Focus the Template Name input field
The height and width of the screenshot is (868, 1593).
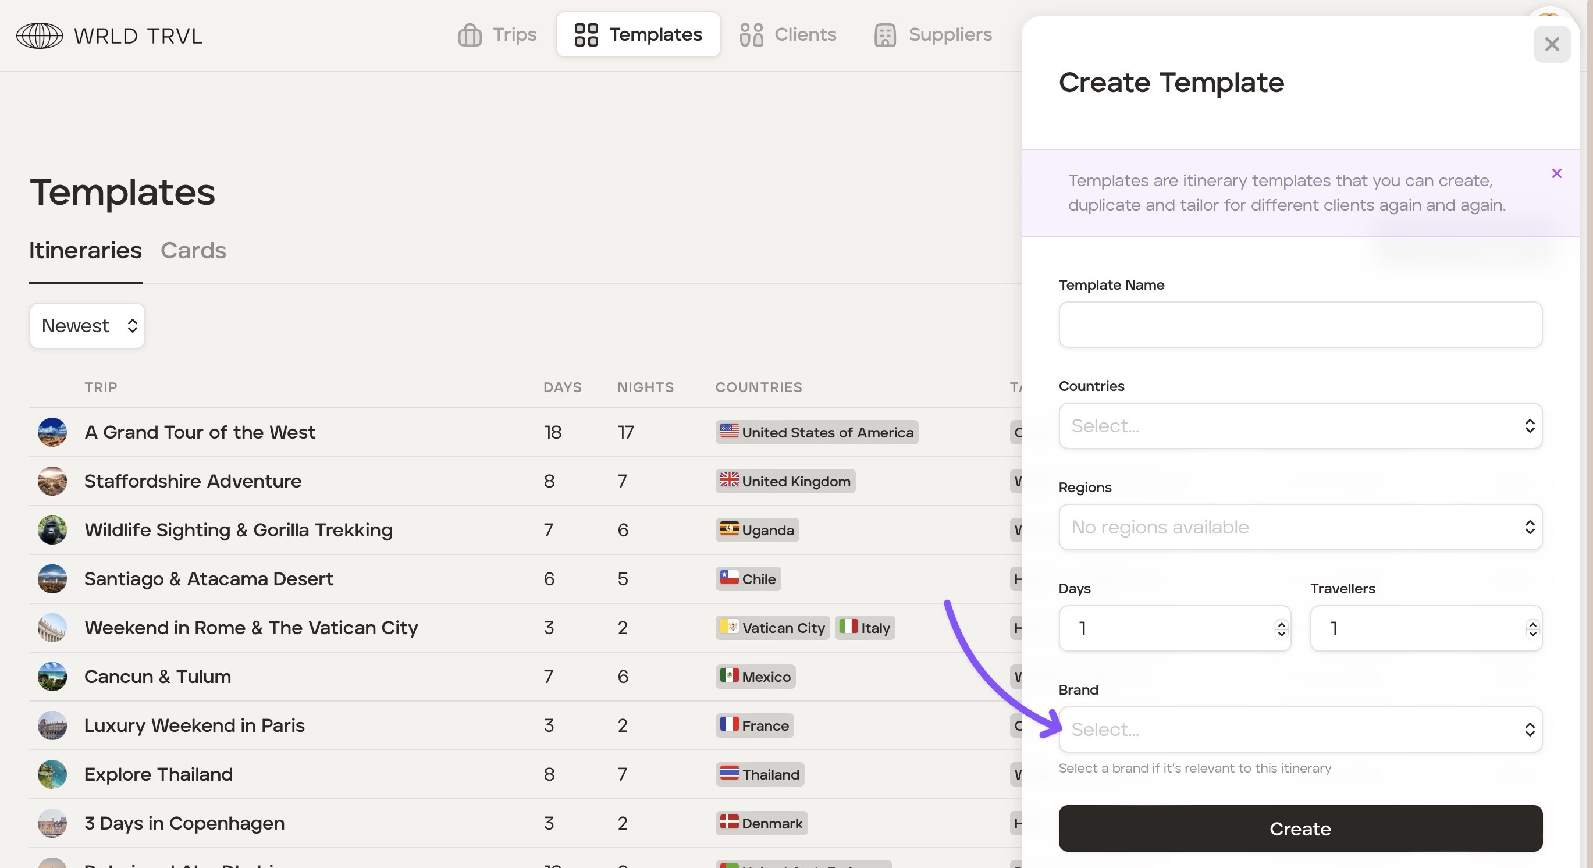pyautogui.click(x=1299, y=325)
